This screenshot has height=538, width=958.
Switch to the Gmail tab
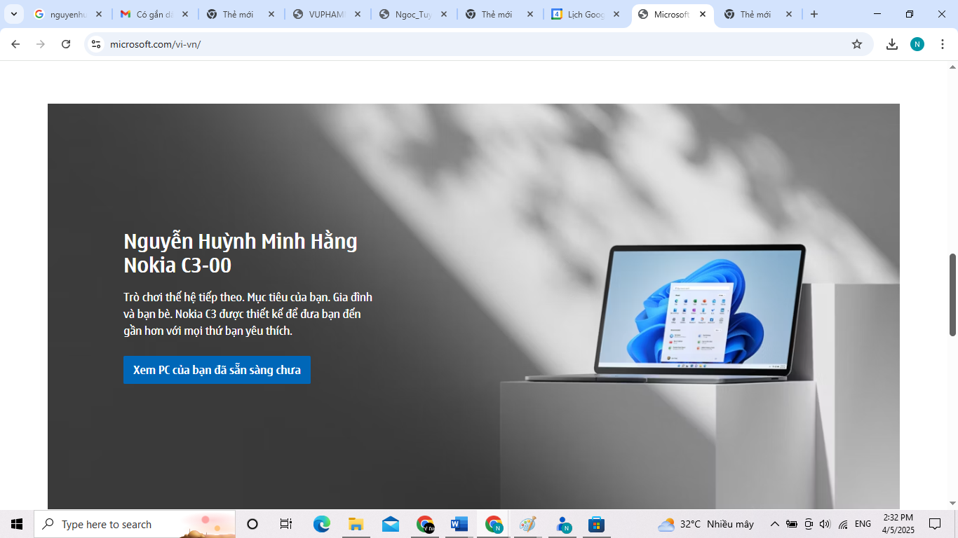[x=147, y=14]
